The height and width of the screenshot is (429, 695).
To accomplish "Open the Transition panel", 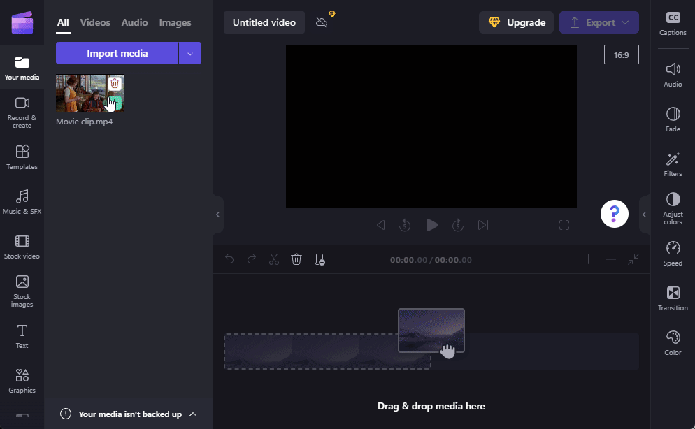I will click(x=673, y=298).
